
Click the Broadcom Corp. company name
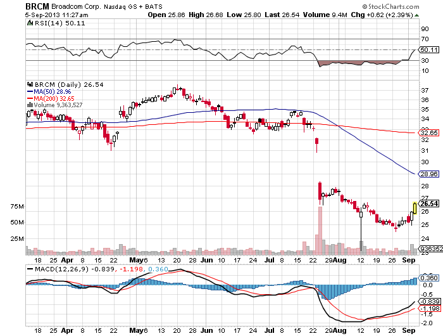[x=76, y=7]
